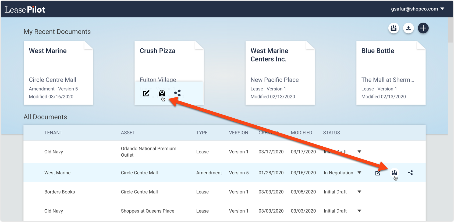Share the Crush Pizza document

(178, 93)
